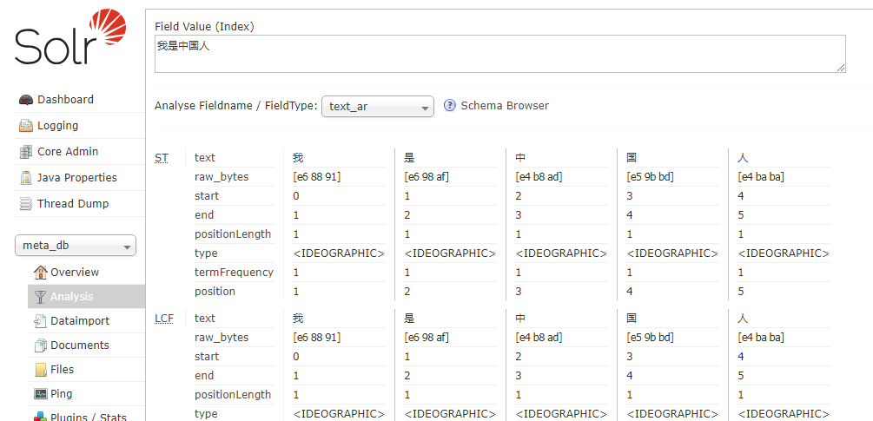Click ST type <IDEOGRAPHIC> for token 我
The width and height of the screenshot is (873, 421).
339,253
